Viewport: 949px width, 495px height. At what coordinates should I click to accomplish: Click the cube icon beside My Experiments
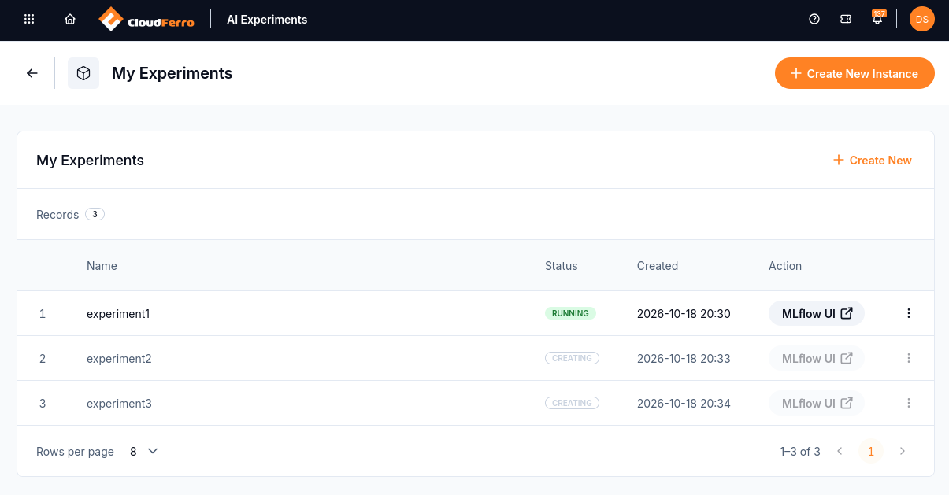(83, 73)
